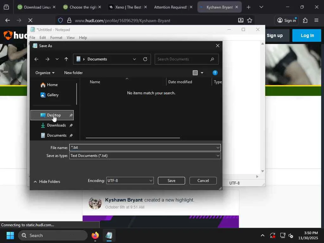Click Firefox Sign in account button
Screen dimensions: 324x243
pos(287,20)
